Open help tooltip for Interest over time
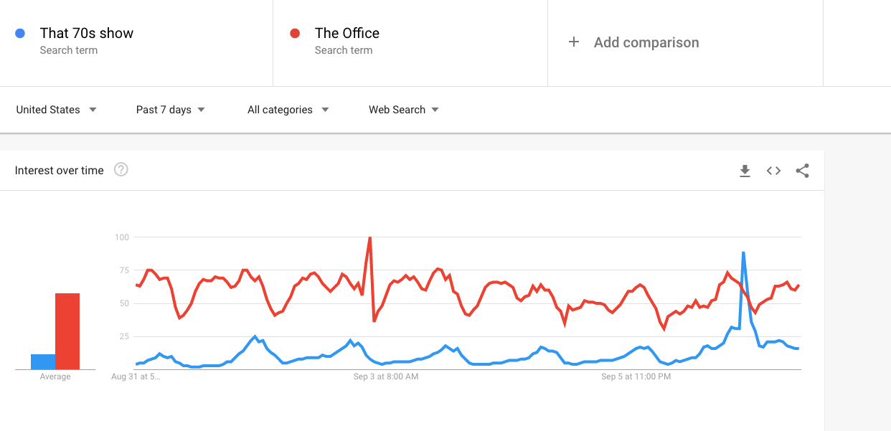The height and width of the screenshot is (431, 891). point(121,170)
